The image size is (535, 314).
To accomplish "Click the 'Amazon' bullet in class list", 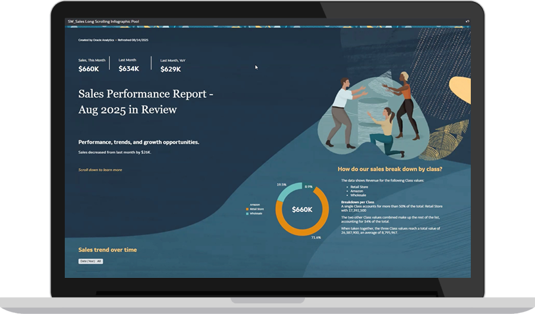I will click(357, 191).
